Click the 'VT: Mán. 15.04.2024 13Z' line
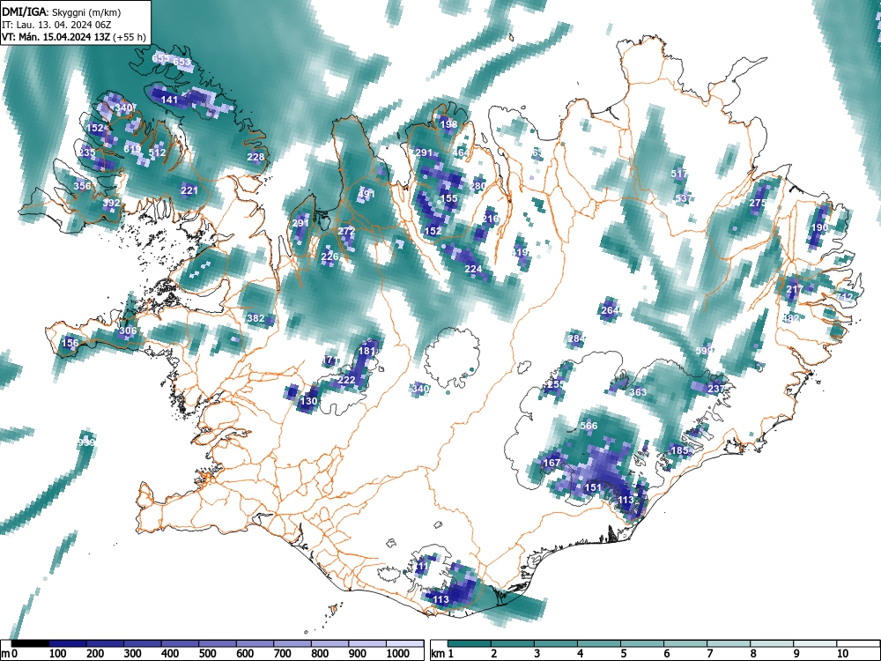 tap(56, 38)
